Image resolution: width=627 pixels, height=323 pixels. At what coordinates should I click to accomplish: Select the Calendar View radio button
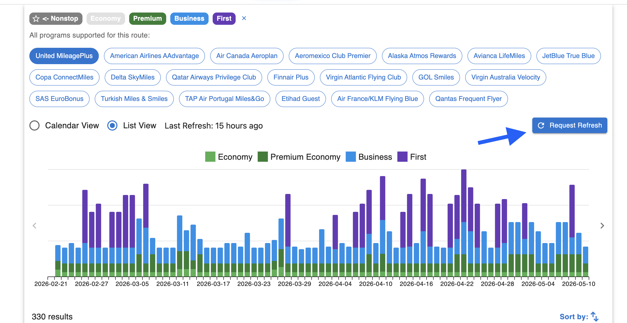[34, 125]
